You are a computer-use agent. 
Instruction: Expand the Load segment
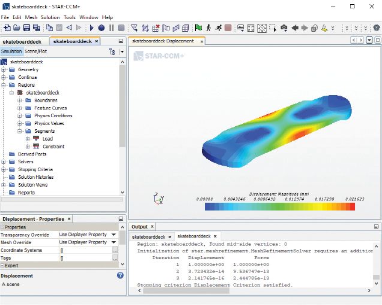point(28,139)
